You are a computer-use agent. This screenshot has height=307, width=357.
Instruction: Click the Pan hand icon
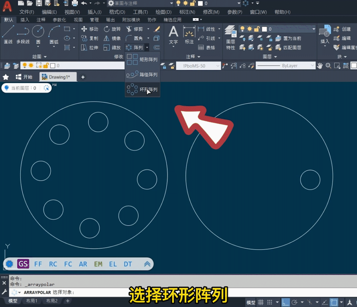click(320, 66)
